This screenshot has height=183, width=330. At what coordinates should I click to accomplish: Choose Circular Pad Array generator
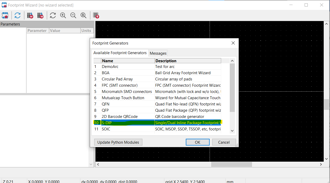tap(158, 79)
